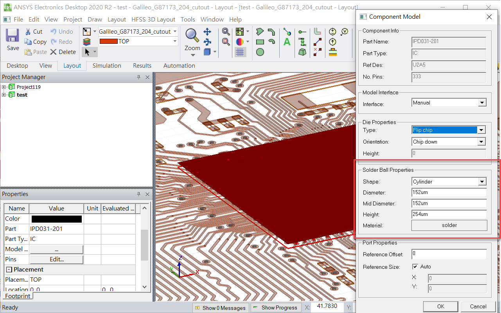Expand the Project119 tree node

tap(4, 87)
